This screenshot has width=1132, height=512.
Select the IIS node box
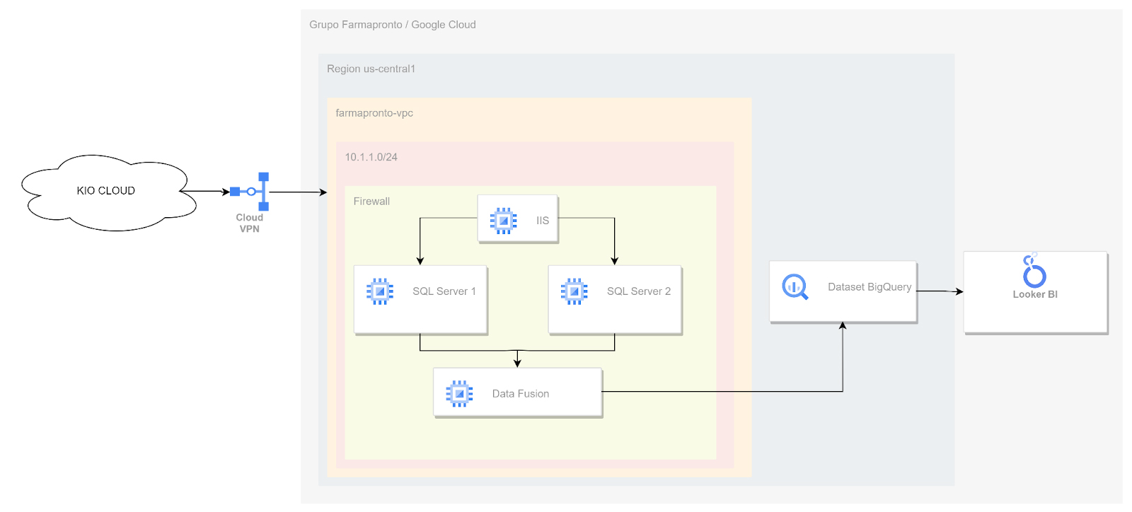[518, 219]
